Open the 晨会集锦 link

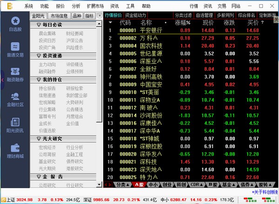tap(46, 34)
